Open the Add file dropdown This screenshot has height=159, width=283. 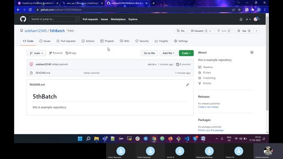click(x=168, y=53)
